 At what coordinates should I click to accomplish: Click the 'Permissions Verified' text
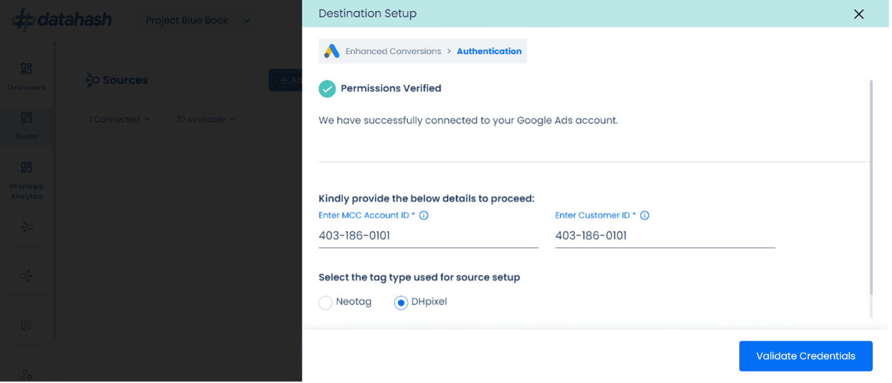pyautogui.click(x=392, y=89)
